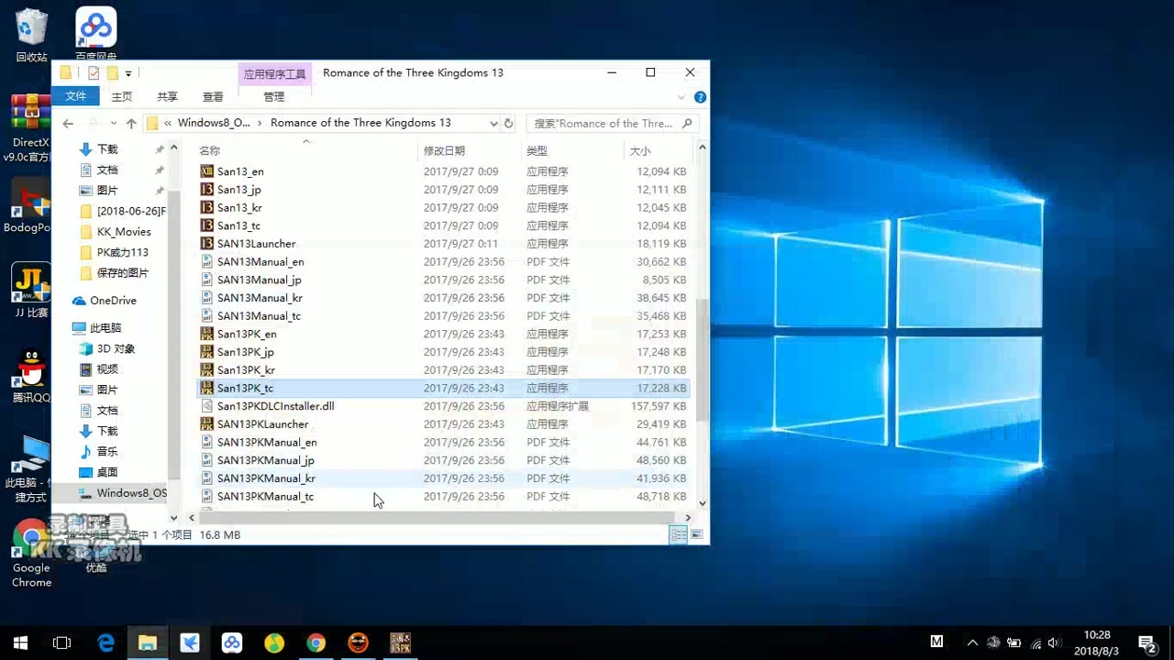Open the Google Chrome desktop shortcut
The width and height of the screenshot is (1174, 660).
(31, 555)
